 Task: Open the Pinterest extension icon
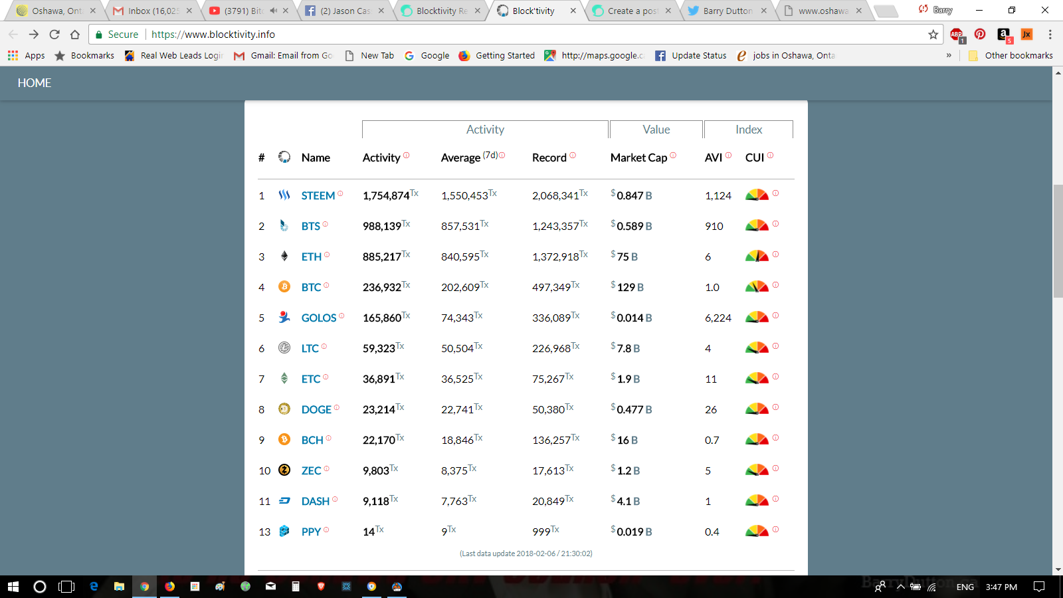tap(980, 35)
